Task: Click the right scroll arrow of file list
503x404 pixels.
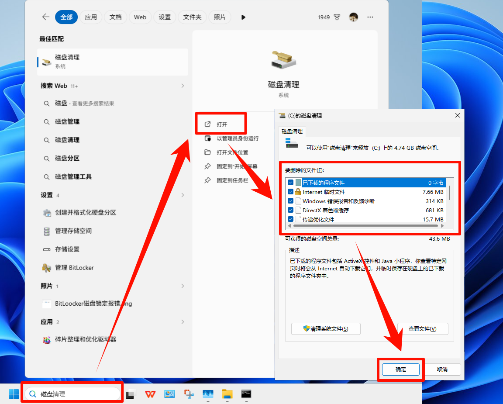Action: [x=442, y=226]
